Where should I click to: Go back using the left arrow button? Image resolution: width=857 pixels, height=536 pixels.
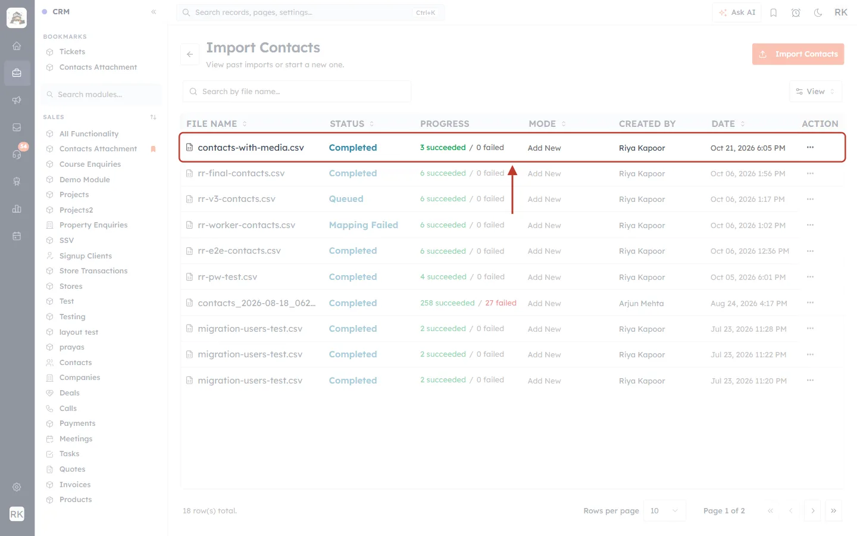[190, 54]
